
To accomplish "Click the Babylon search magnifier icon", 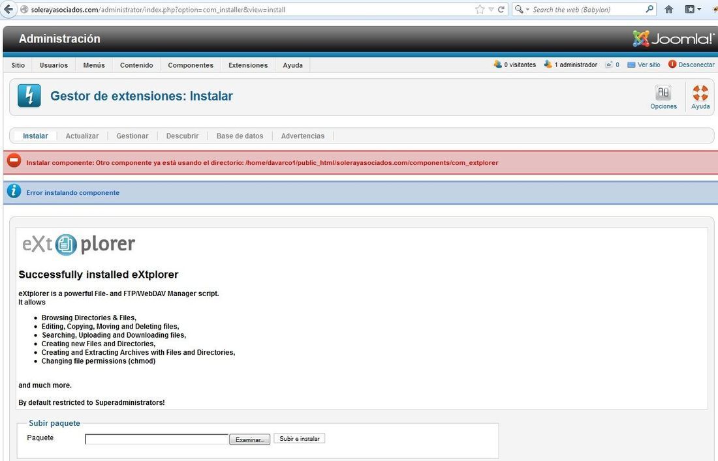I will tap(519, 9).
